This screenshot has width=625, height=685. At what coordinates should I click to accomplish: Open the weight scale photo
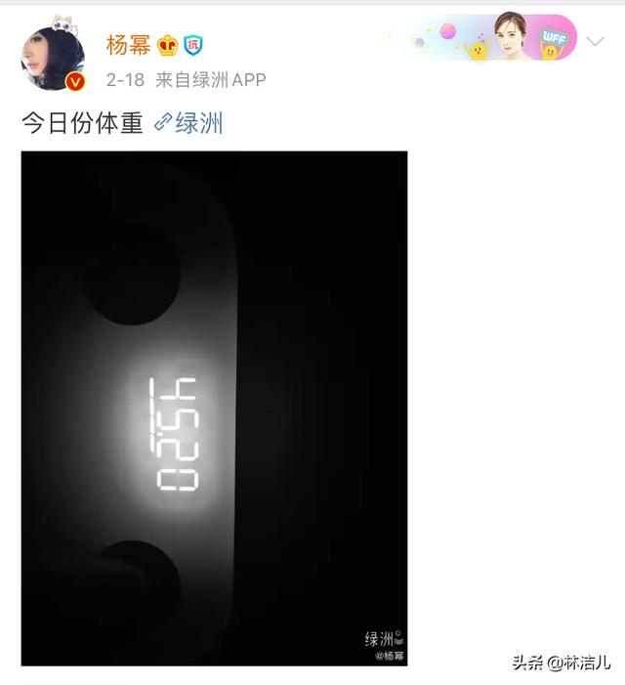(214, 408)
